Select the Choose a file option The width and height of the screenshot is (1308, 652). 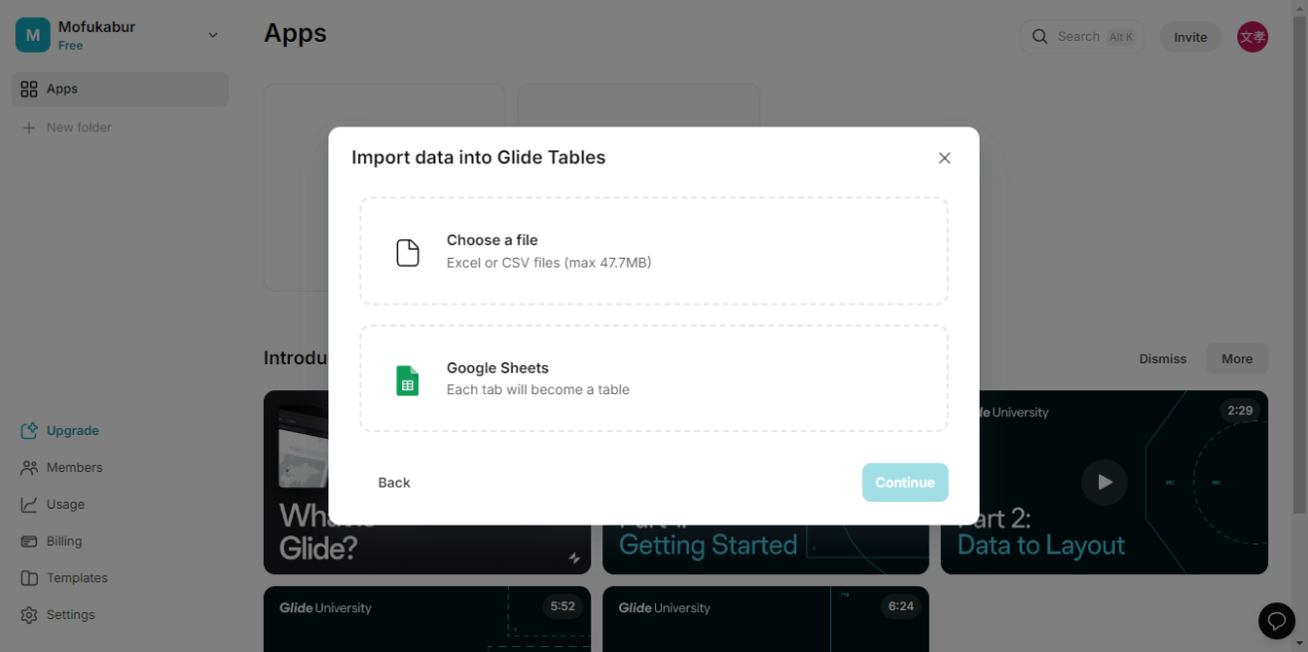(654, 251)
